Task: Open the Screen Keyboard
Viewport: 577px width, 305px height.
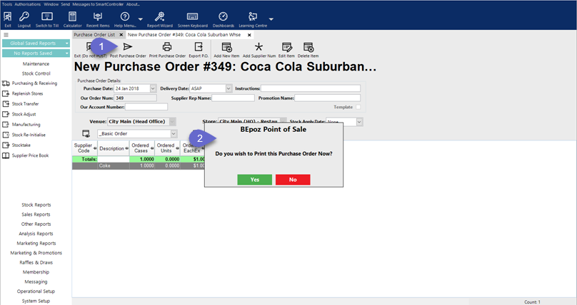Action: pos(193,19)
